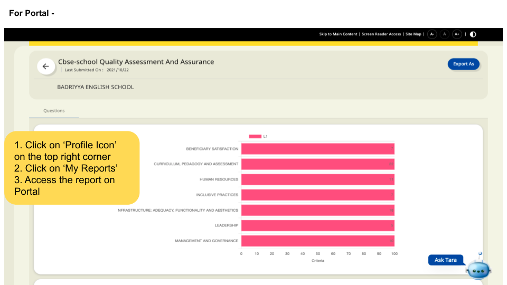Click the Inclusive Practices bar
This screenshot has width=507, height=285.
(317, 195)
